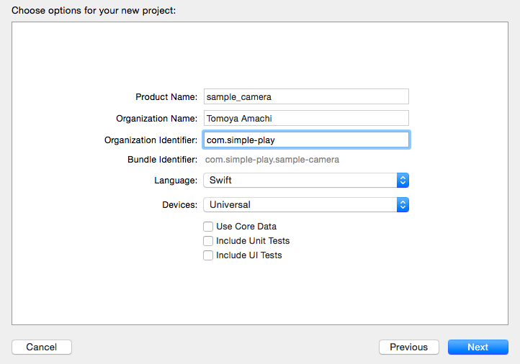
Task: Open the Language dropdown showing Swift
Action: coord(305,180)
